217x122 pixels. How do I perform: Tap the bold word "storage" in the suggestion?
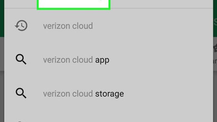point(109,94)
